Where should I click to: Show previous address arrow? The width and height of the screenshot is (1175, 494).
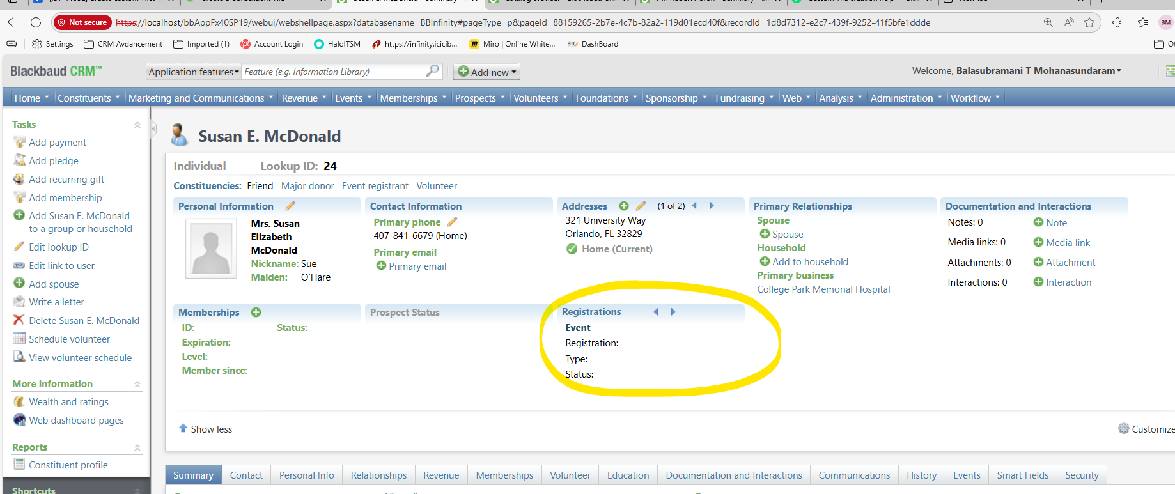click(x=695, y=206)
